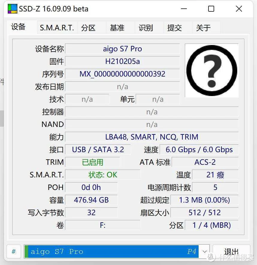Image resolution: width=257 pixels, height=265 pixels.
Task: Click the power cycle count value 5
Action: (215, 188)
